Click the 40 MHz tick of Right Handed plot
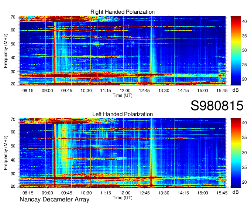Image resolution: width=251 pixels, height=204 pixels. point(13,58)
